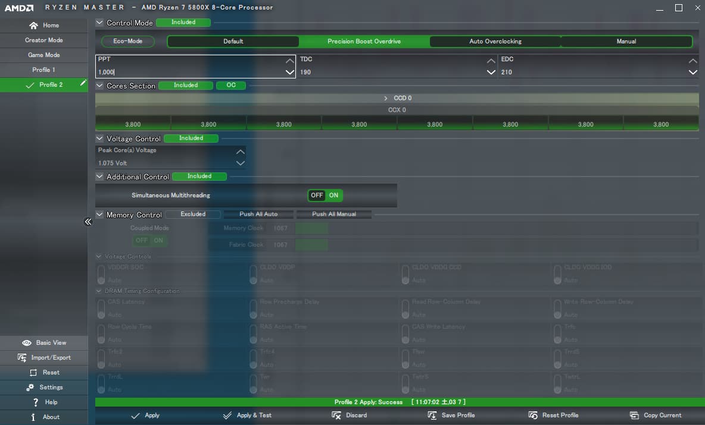
Task: Click the "Profile 2 Apply: Success" status message
Action: (x=368, y=402)
